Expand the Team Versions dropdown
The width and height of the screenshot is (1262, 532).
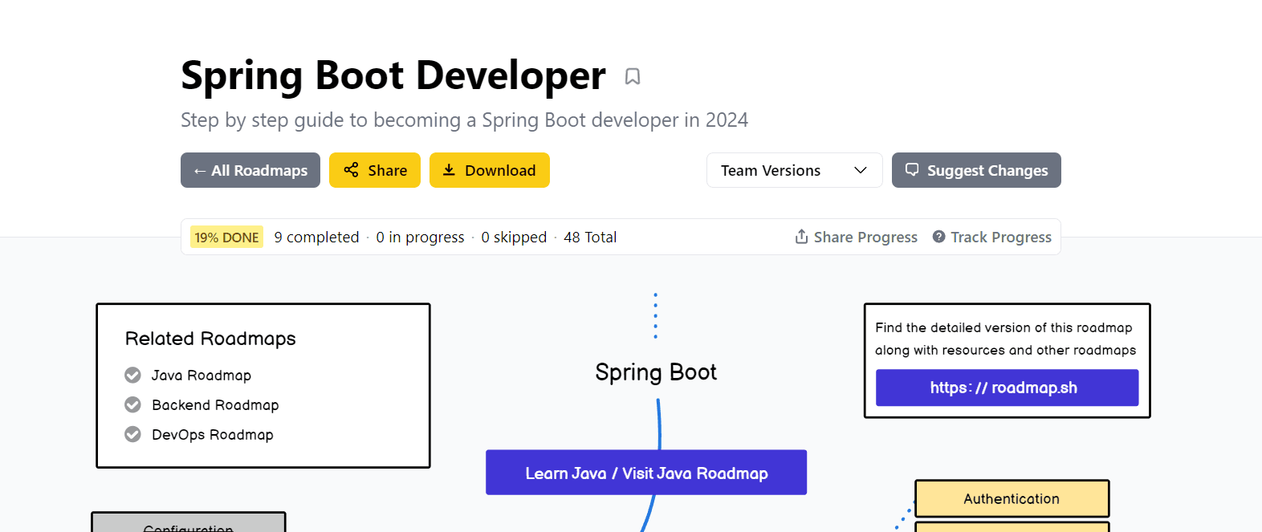795,170
